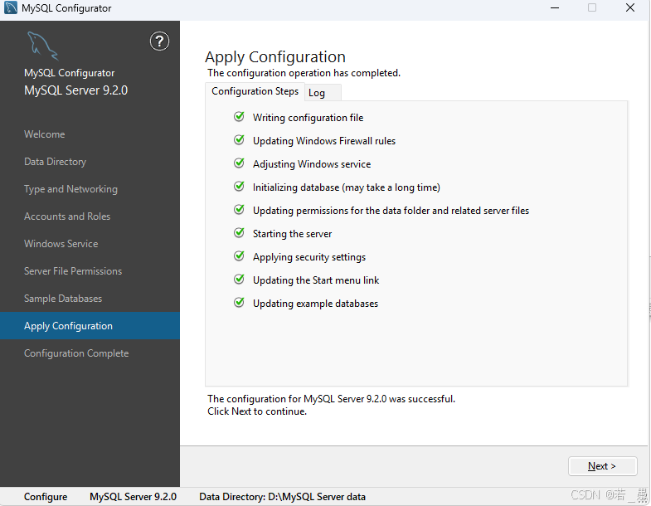Open Accounts and Roles sidebar step
This screenshot has height=506, width=651.
click(x=67, y=217)
